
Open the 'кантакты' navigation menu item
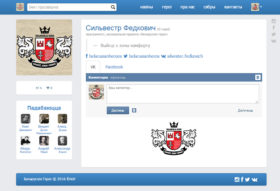[x=233, y=7]
